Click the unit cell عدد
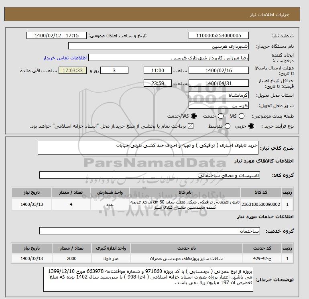 tap(110, 204)
